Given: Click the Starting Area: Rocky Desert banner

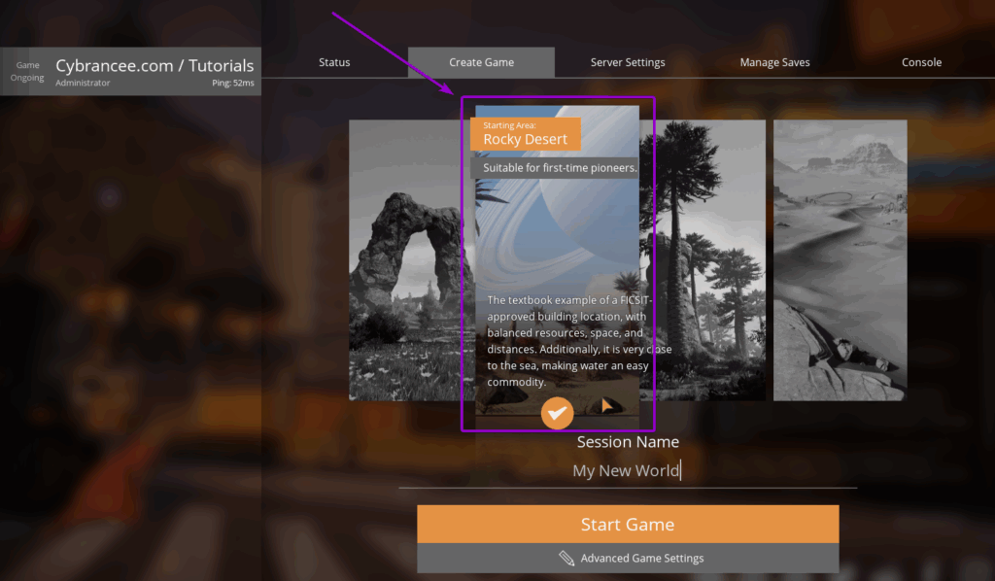Looking at the screenshot, I should (x=526, y=133).
